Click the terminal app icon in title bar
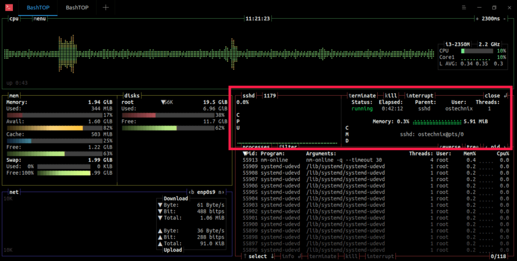This screenshot has height=261, width=517. [x=9, y=8]
